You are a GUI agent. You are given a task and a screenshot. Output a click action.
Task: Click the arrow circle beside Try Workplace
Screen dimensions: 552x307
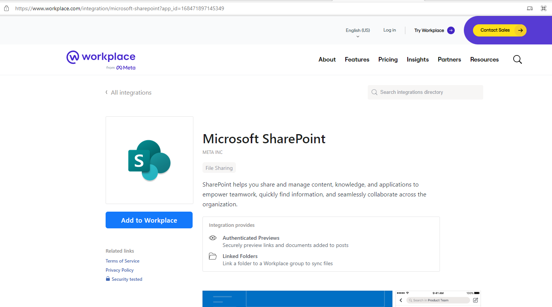pyautogui.click(x=451, y=30)
